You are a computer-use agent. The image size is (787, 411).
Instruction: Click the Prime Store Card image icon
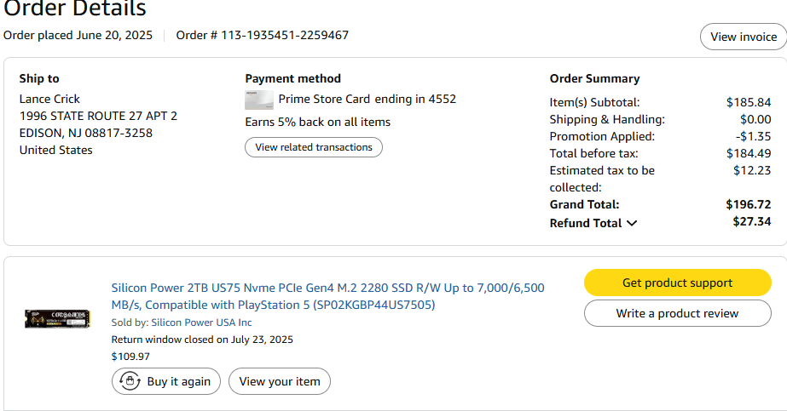coord(259,100)
